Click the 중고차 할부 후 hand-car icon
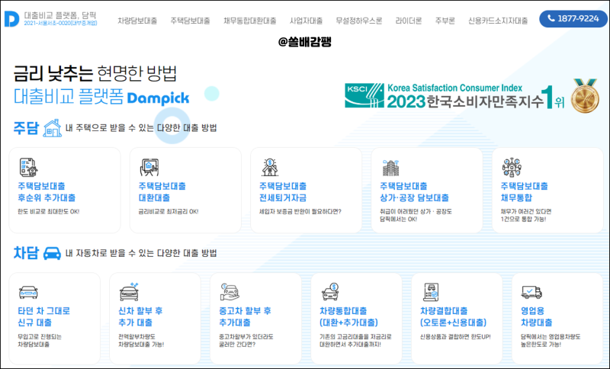The image size is (610, 369). 230,292
